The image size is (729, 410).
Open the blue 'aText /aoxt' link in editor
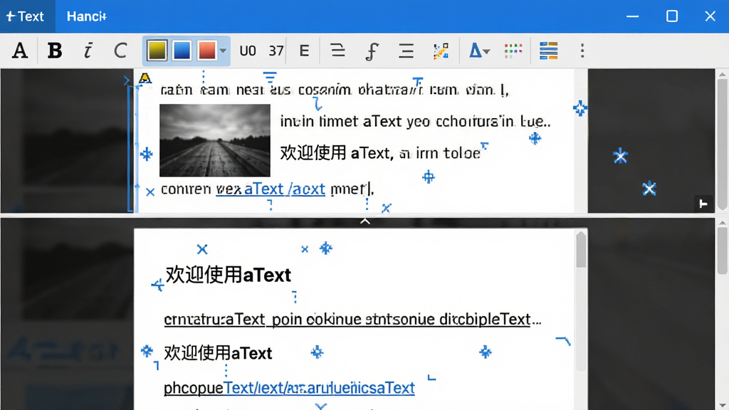coord(285,189)
